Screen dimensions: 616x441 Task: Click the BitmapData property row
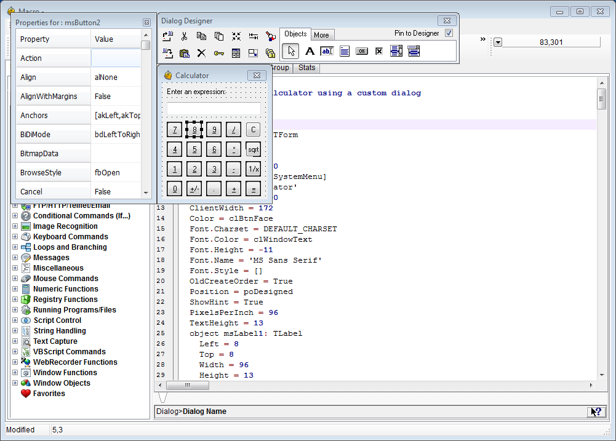click(x=78, y=154)
